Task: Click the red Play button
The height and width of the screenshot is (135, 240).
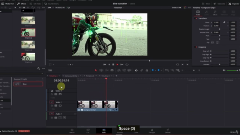Action: click(x=117, y=64)
